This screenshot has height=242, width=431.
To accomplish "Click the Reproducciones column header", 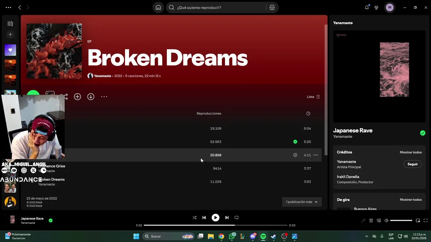I will pos(209,113).
